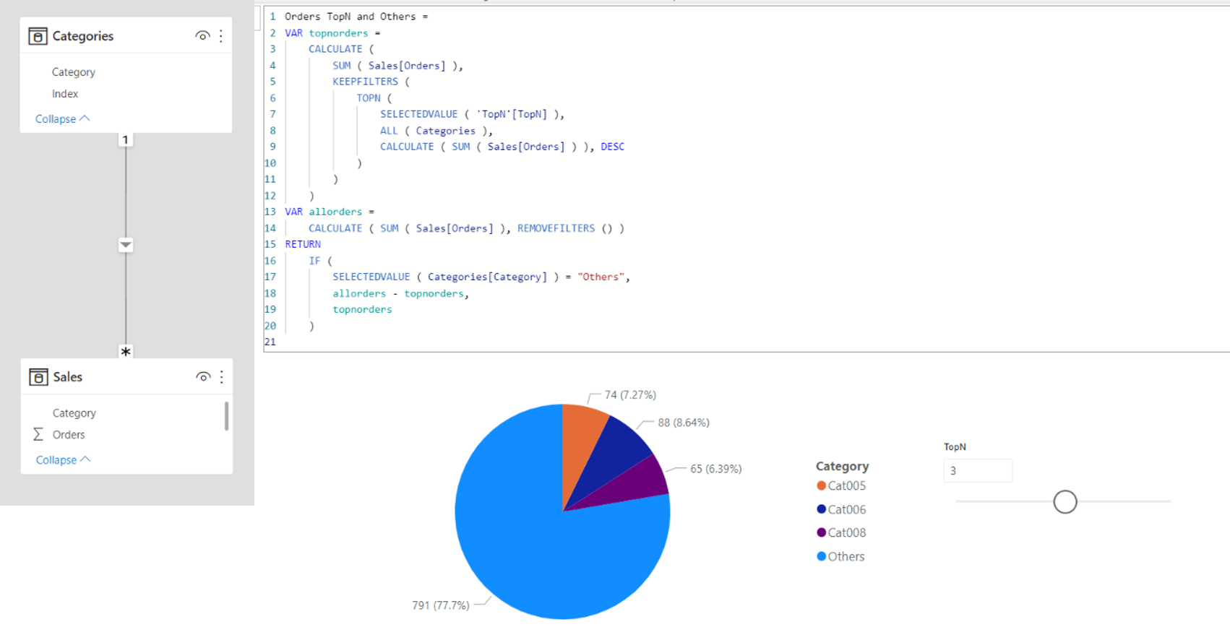Click the Cat005 orange legend marker
The width and height of the screenshot is (1230, 640).
(821, 485)
